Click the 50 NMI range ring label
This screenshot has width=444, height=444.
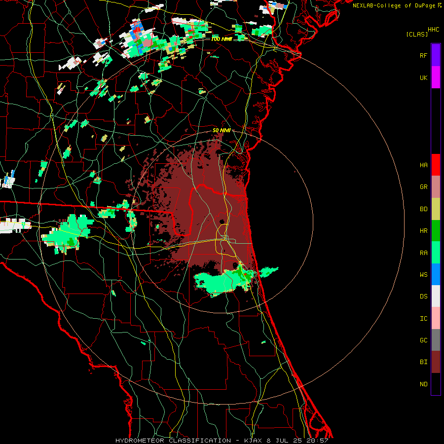point(221,131)
